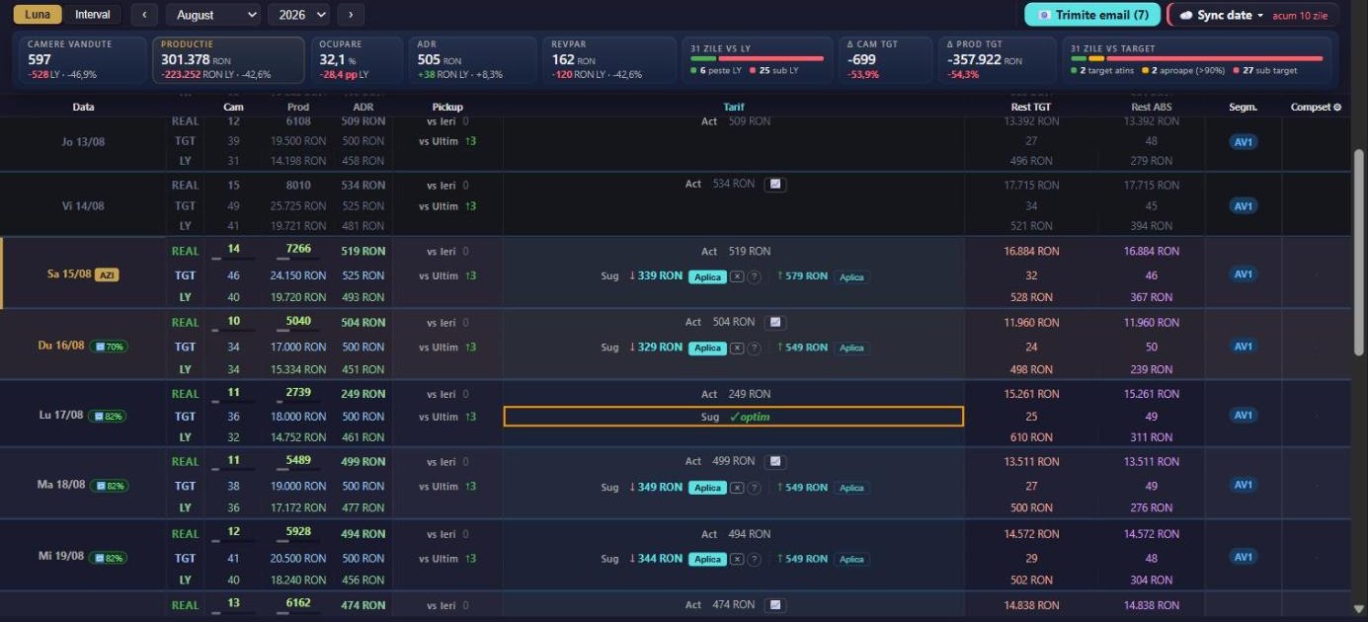The image size is (1368, 622).
Task: Open chart icon beside 499 RON on Ma 18/08
Action: tap(775, 461)
